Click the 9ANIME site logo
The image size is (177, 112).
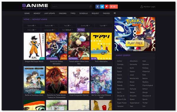[35, 6]
